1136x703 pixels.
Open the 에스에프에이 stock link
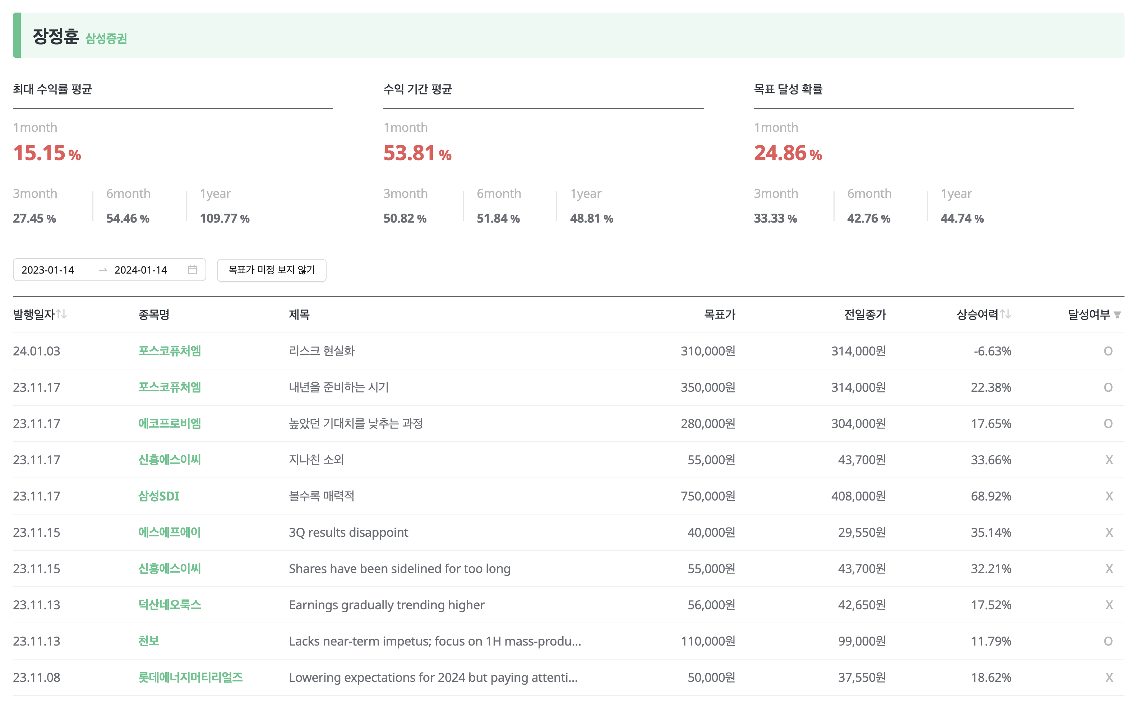click(x=169, y=532)
